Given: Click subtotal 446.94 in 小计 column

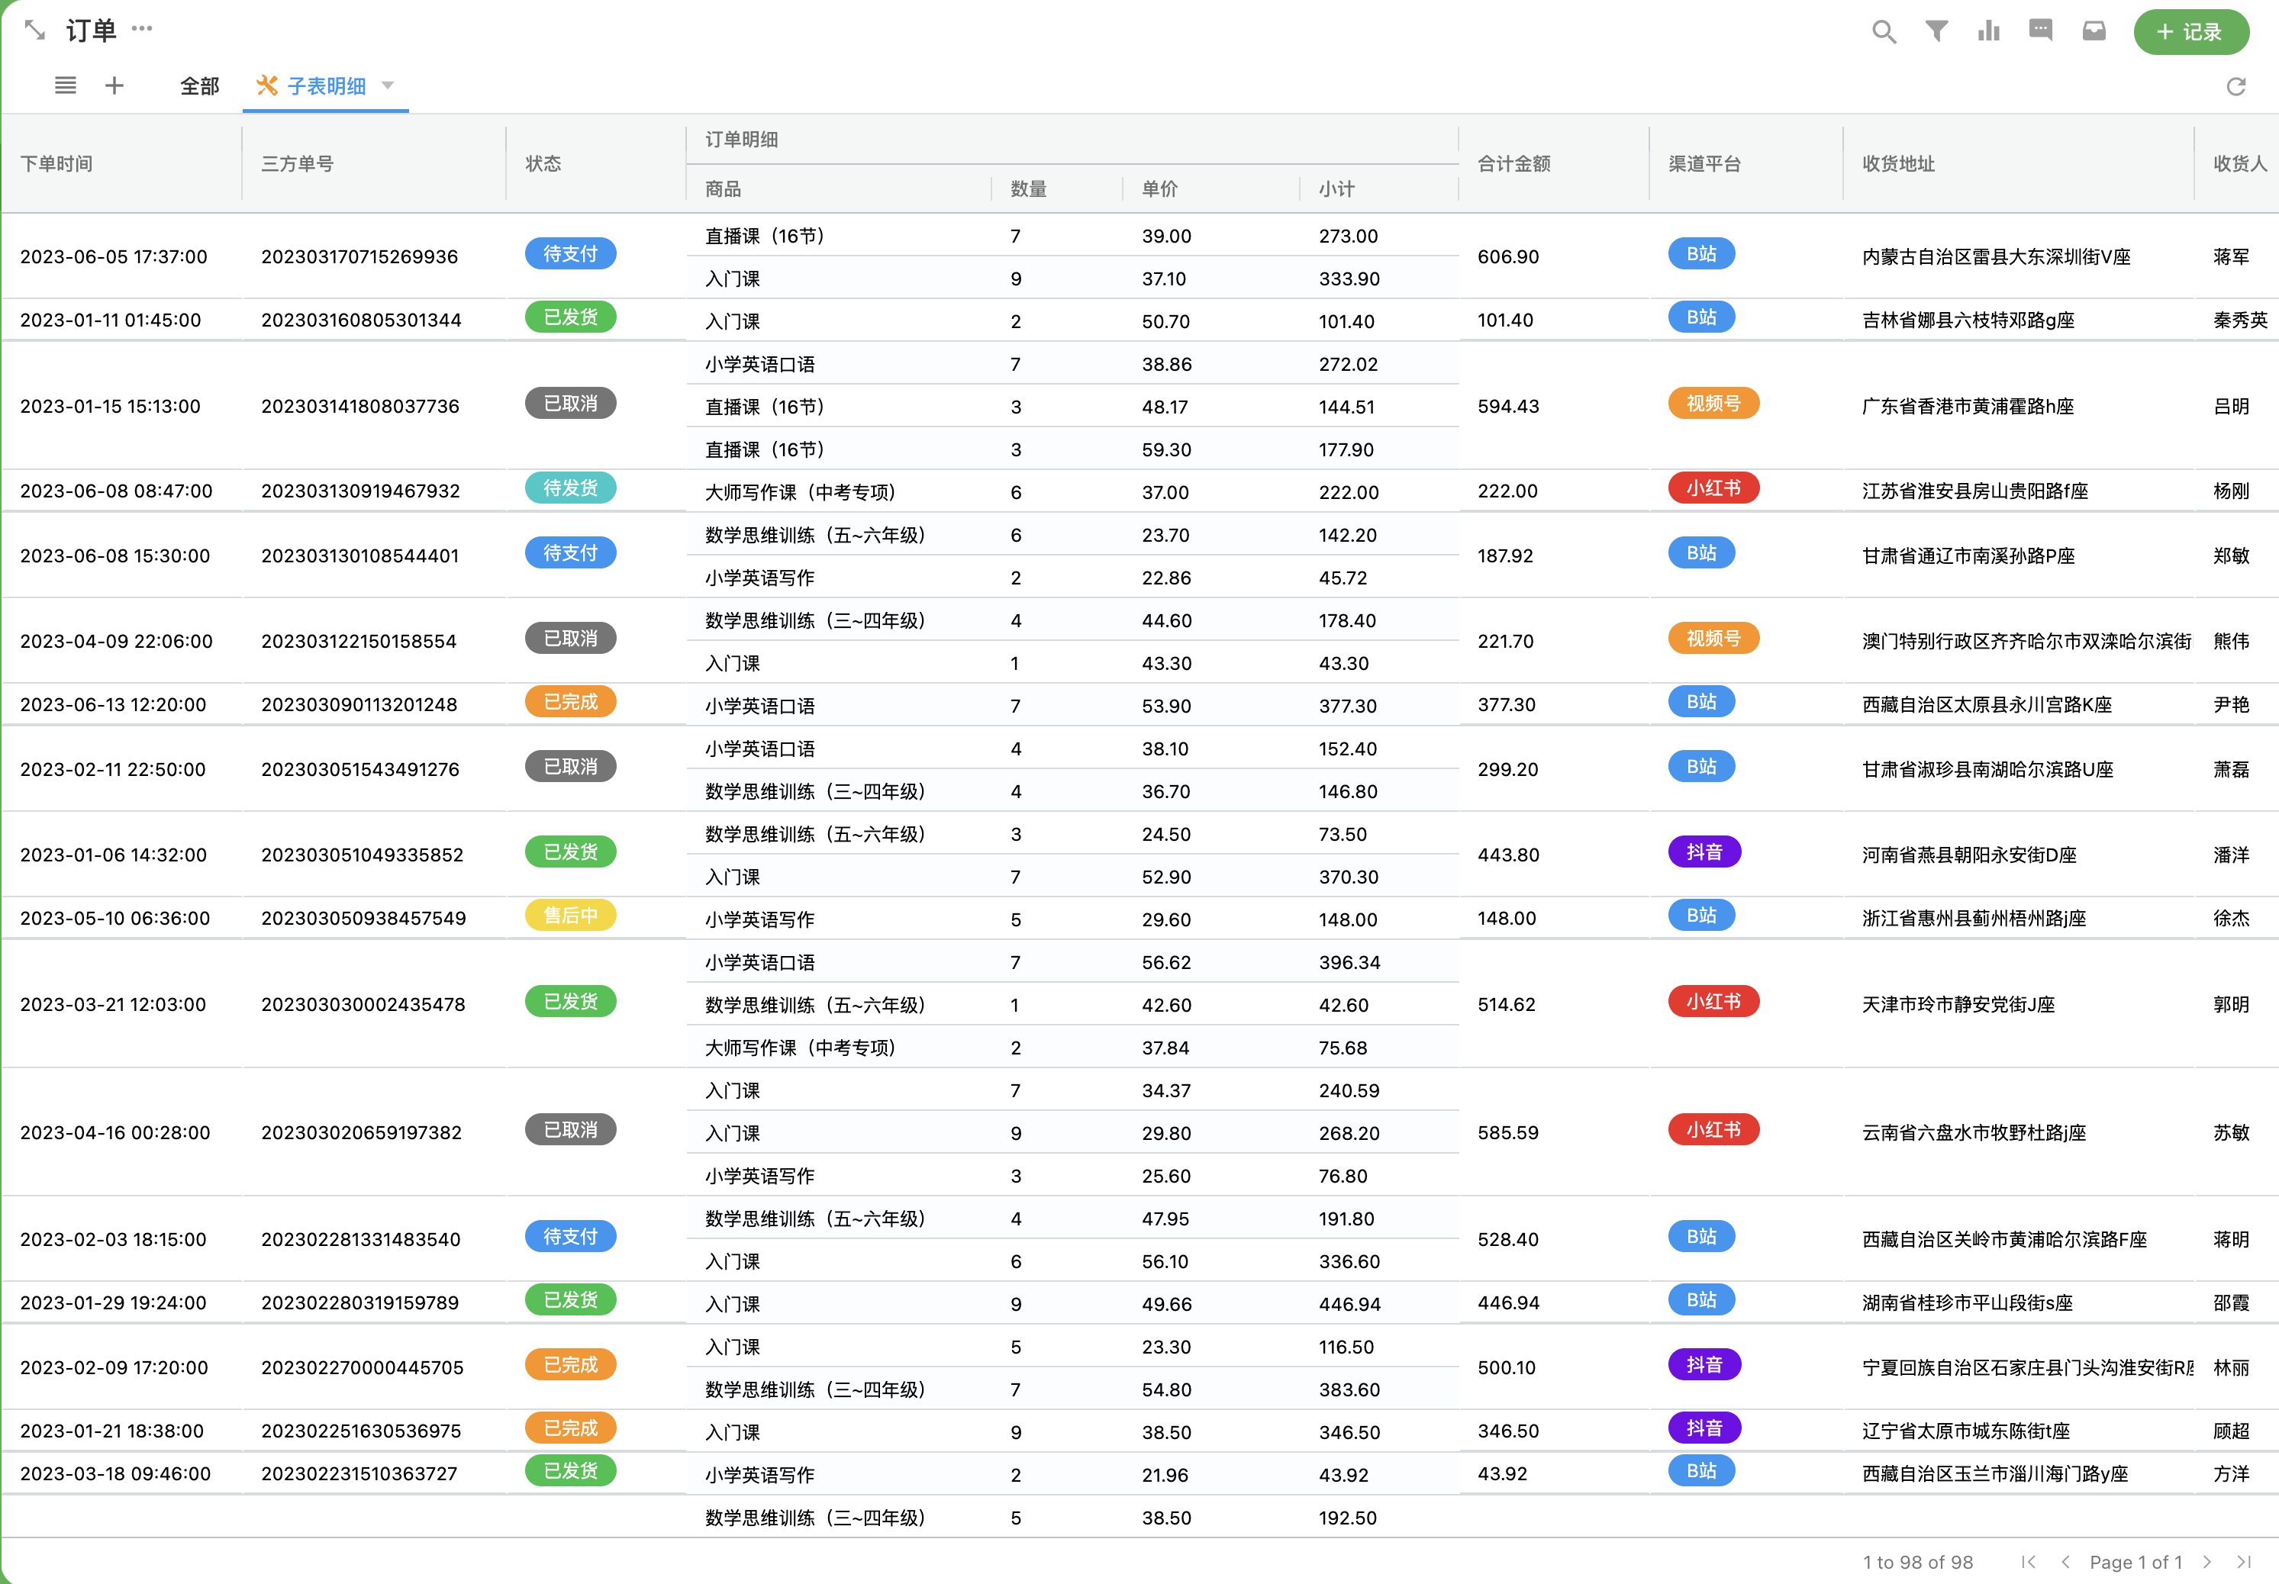Looking at the screenshot, I should (x=1349, y=1304).
